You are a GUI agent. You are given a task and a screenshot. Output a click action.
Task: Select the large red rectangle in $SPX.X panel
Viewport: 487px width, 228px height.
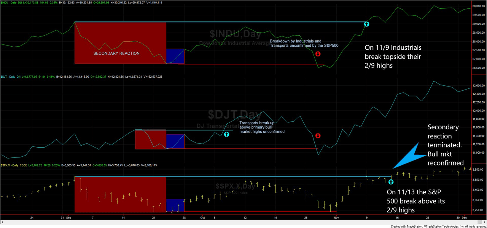[x=120, y=194]
